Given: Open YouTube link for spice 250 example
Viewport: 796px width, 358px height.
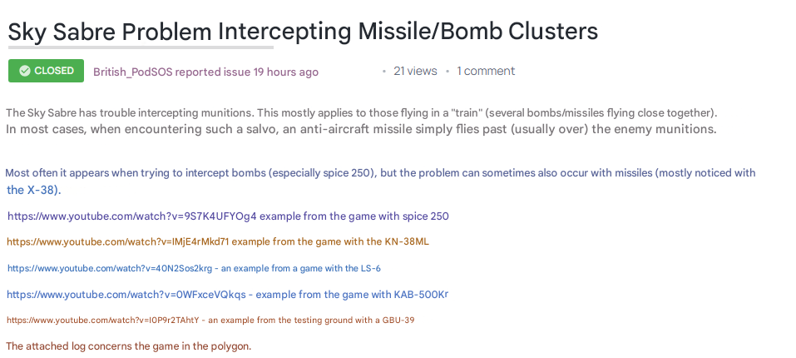Looking at the screenshot, I should 132,216.
